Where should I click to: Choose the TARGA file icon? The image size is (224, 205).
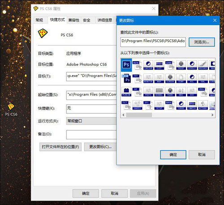pos(170,105)
